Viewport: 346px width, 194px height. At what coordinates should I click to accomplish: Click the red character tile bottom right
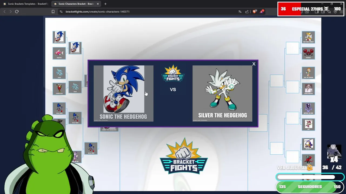(x=308, y=160)
